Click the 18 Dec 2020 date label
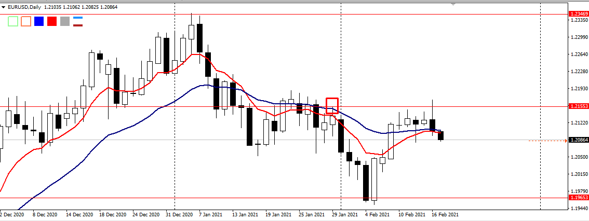589x221 pixels. click(113, 215)
